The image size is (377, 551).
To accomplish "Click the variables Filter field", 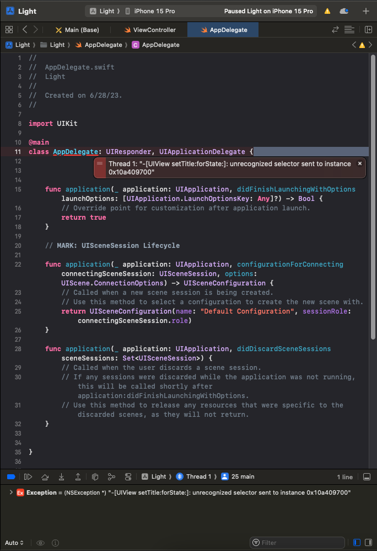I will tap(300, 543).
